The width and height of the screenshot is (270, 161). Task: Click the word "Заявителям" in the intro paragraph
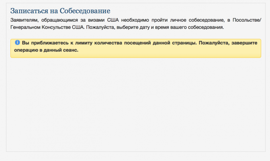(x=24, y=20)
